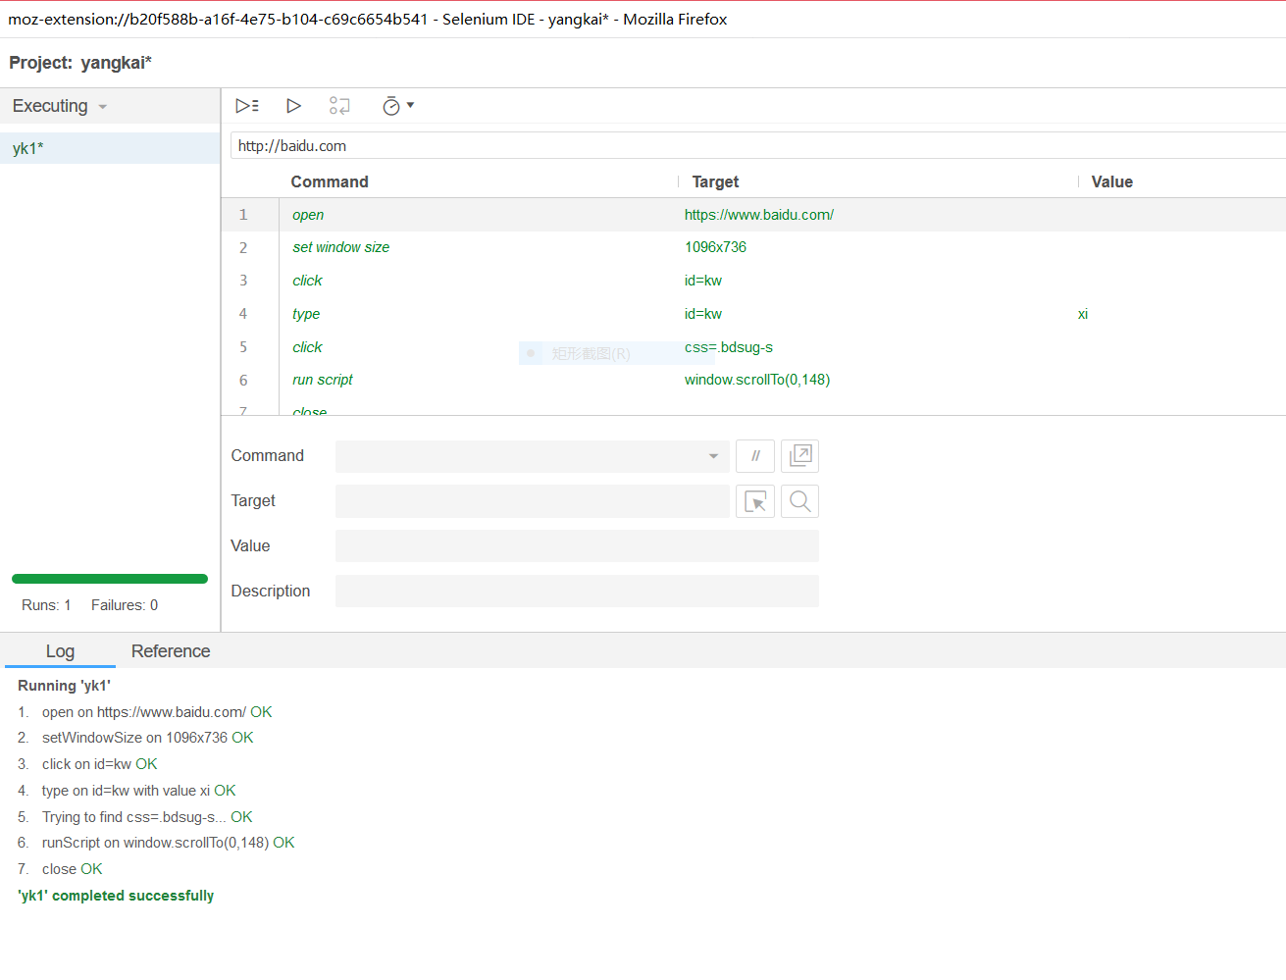Step over current command icon
The width and height of the screenshot is (1286, 980).
pos(339,106)
